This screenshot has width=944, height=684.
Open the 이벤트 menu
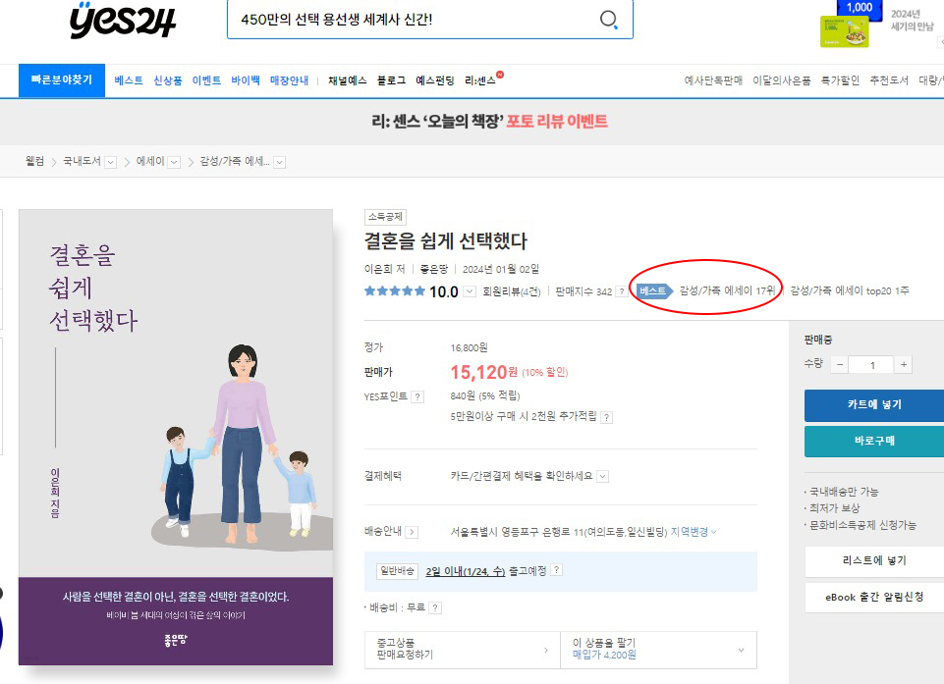point(206,80)
